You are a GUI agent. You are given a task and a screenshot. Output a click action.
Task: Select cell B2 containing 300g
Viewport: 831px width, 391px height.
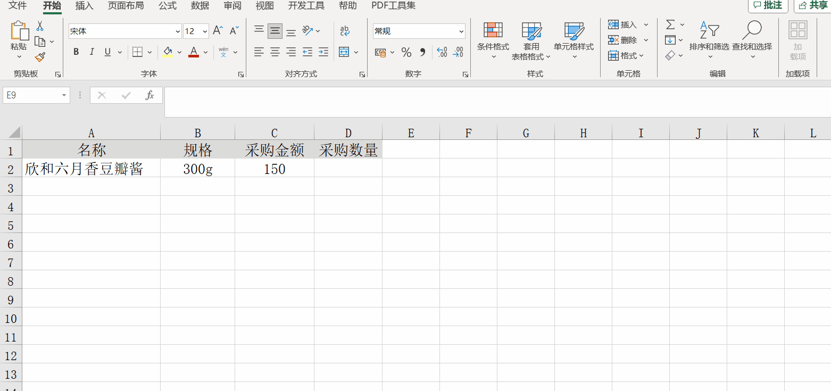click(x=197, y=169)
